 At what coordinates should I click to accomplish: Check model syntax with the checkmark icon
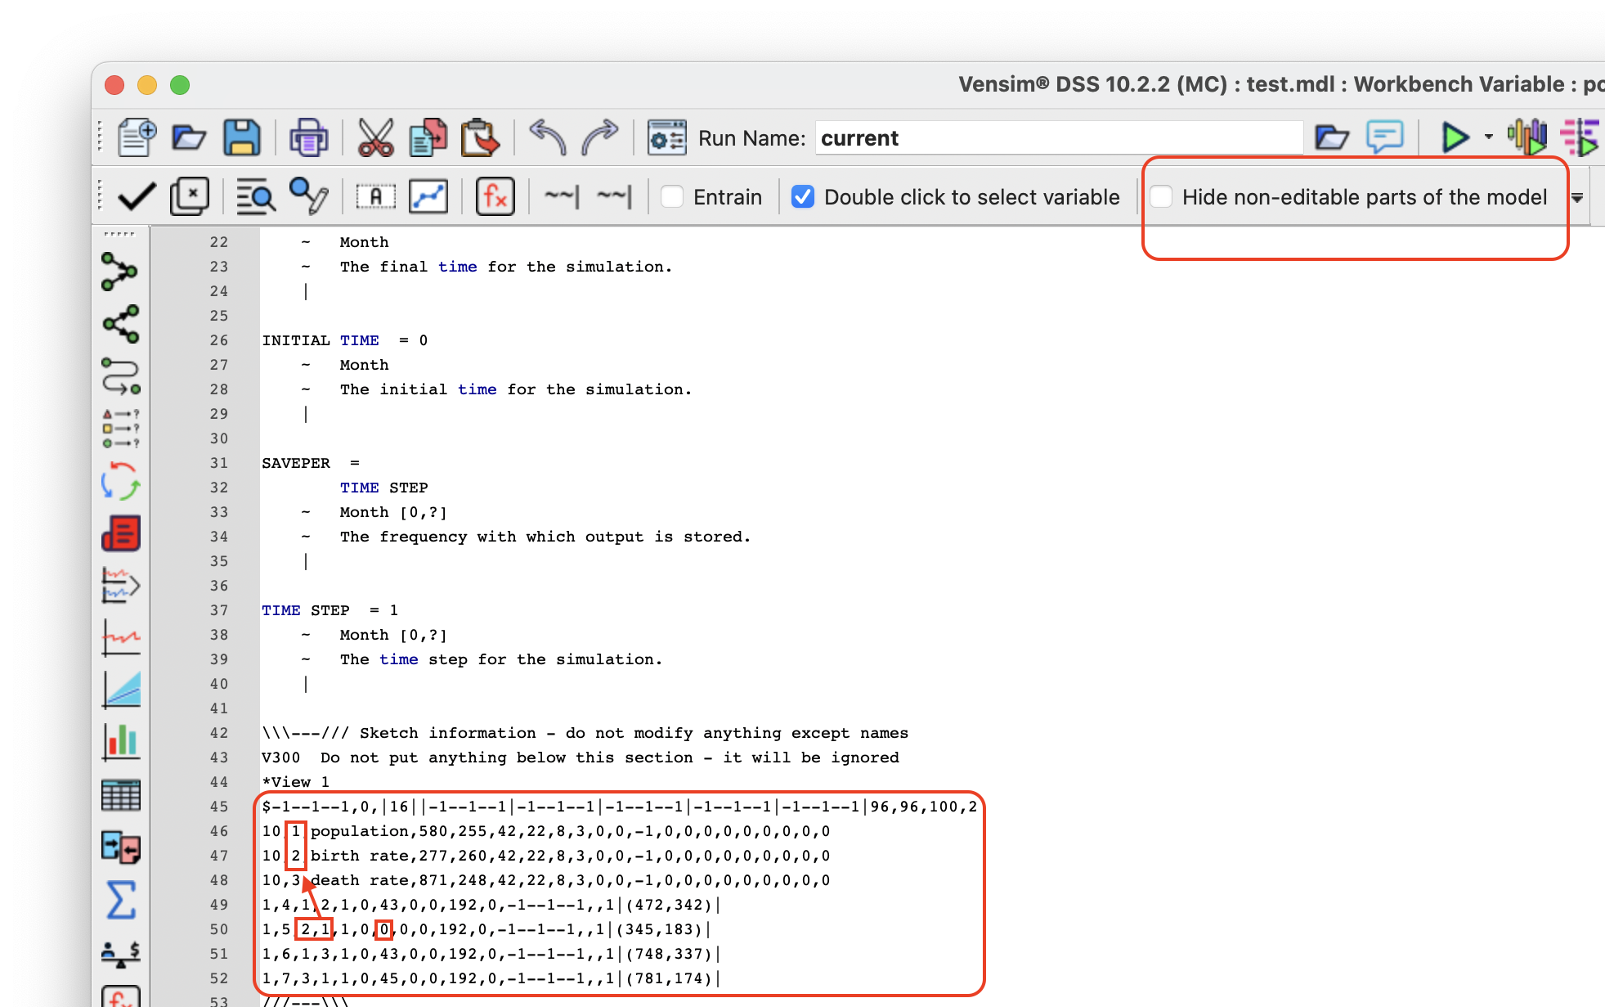click(x=137, y=196)
